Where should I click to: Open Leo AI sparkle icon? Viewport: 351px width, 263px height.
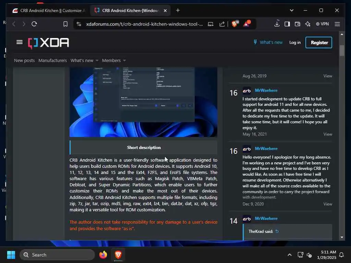tap(308, 24)
